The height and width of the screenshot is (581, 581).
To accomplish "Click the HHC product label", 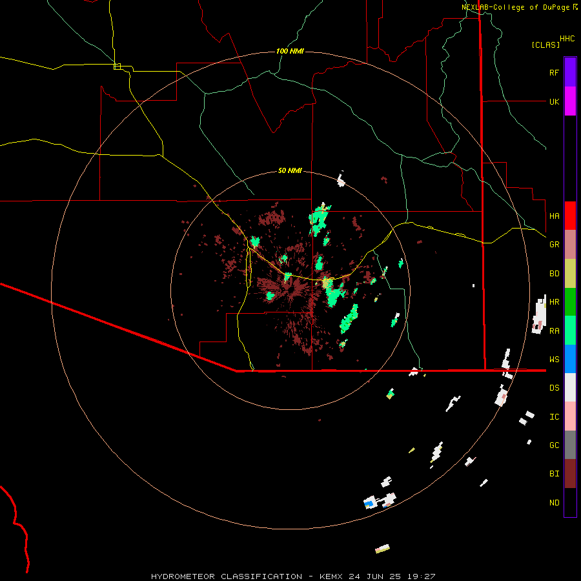I will point(567,39).
